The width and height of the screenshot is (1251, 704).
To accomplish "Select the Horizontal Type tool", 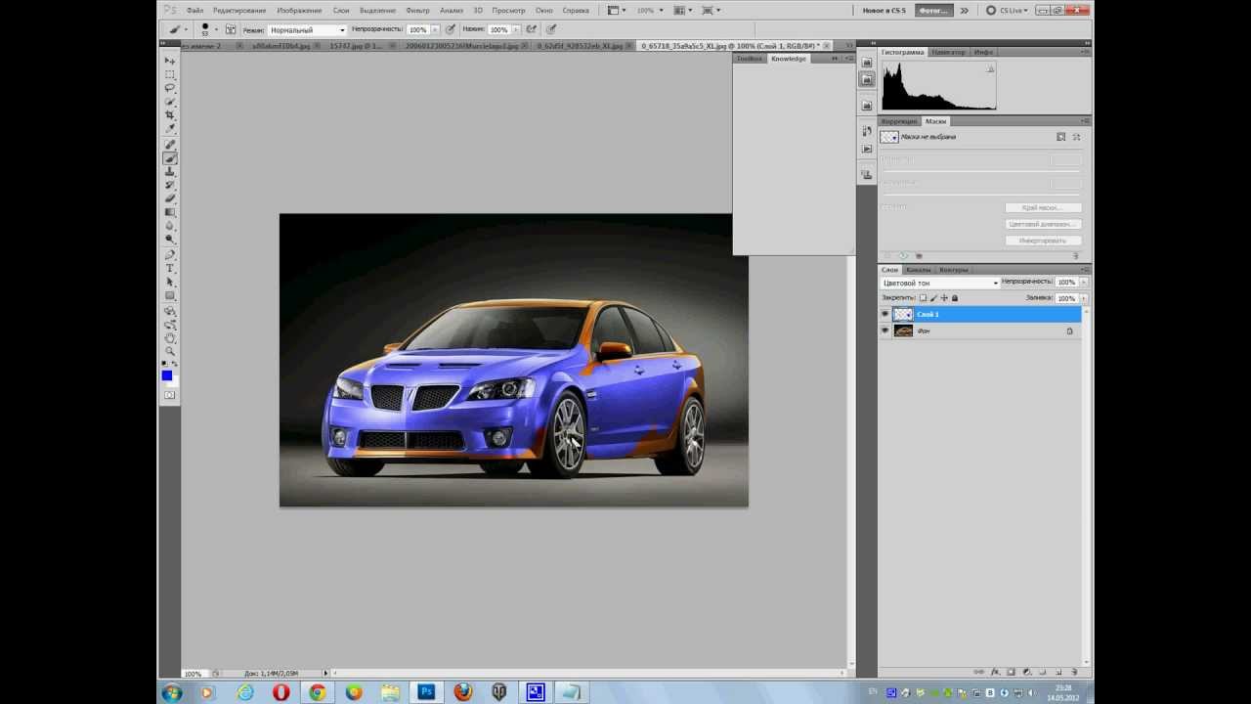I will tap(170, 269).
